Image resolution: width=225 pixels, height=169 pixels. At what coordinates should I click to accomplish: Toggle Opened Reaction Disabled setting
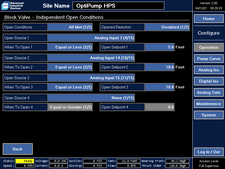coord(167,27)
